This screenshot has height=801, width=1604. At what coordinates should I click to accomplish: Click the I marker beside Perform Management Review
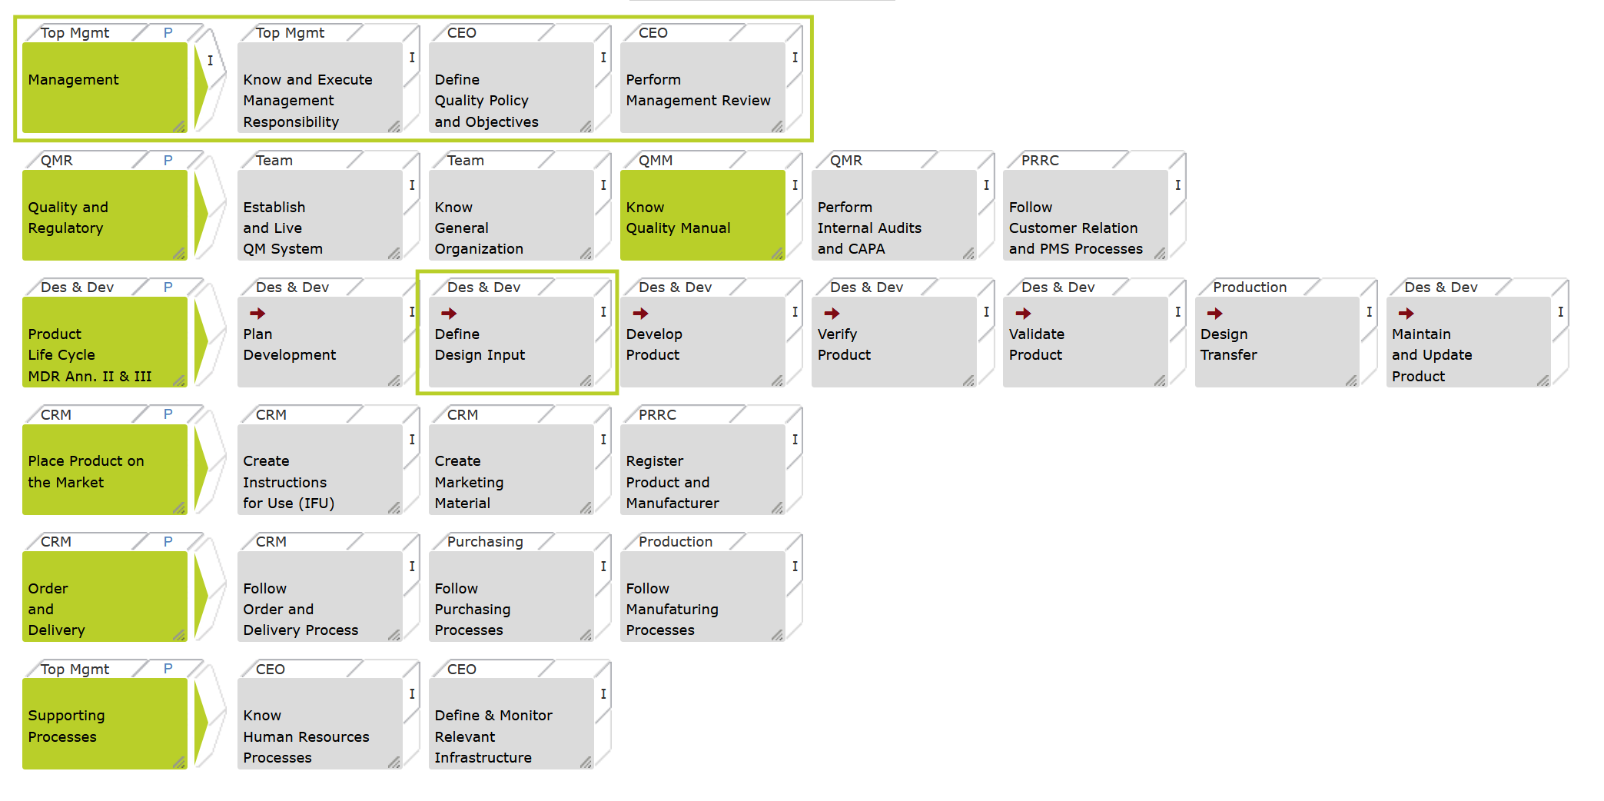tap(795, 58)
